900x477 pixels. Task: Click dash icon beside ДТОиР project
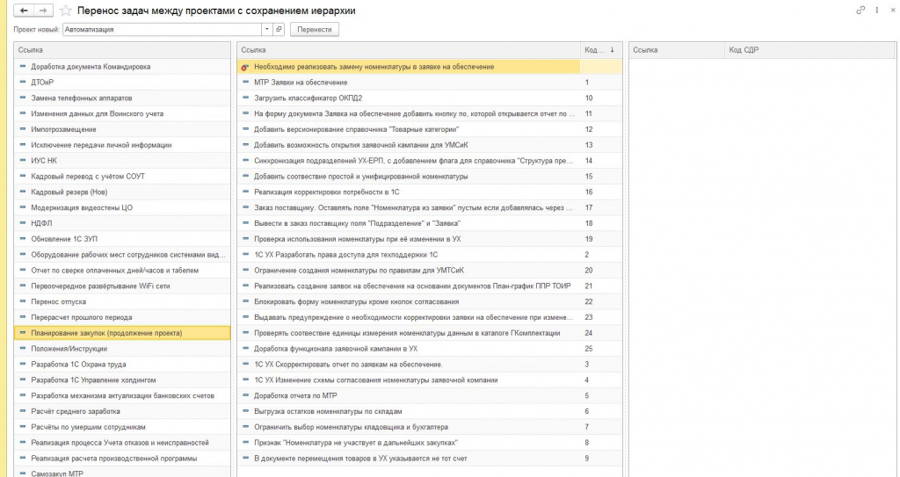(x=23, y=82)
